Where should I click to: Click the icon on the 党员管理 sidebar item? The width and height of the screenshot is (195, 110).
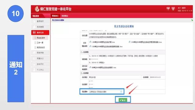coord(34,27)
